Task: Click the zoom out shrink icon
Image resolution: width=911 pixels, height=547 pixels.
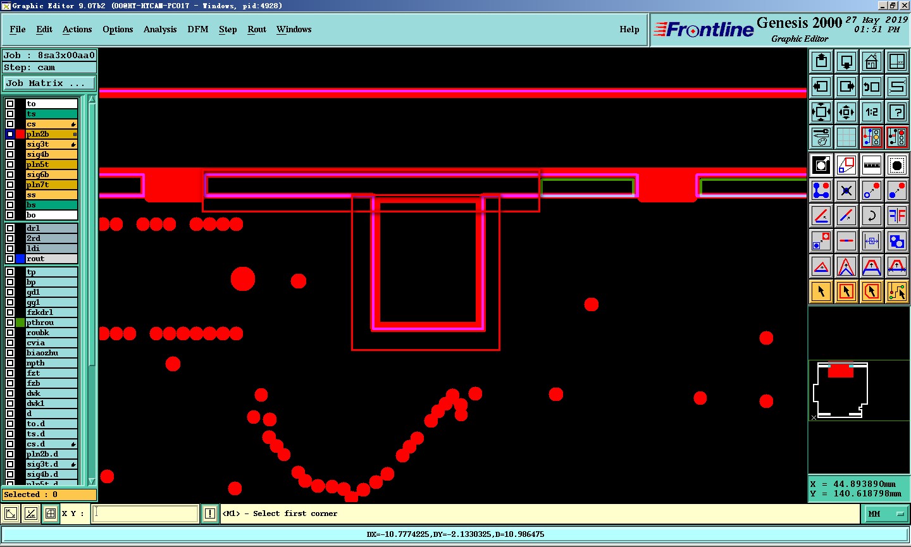Action: pyautogui.click(x=846, y=112)
